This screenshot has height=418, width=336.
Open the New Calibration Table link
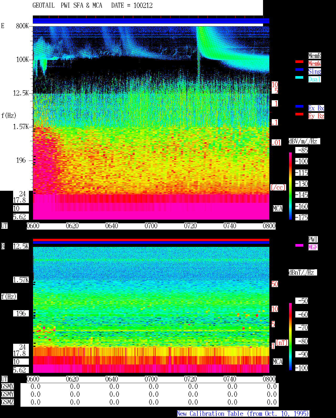coord(243,414)
